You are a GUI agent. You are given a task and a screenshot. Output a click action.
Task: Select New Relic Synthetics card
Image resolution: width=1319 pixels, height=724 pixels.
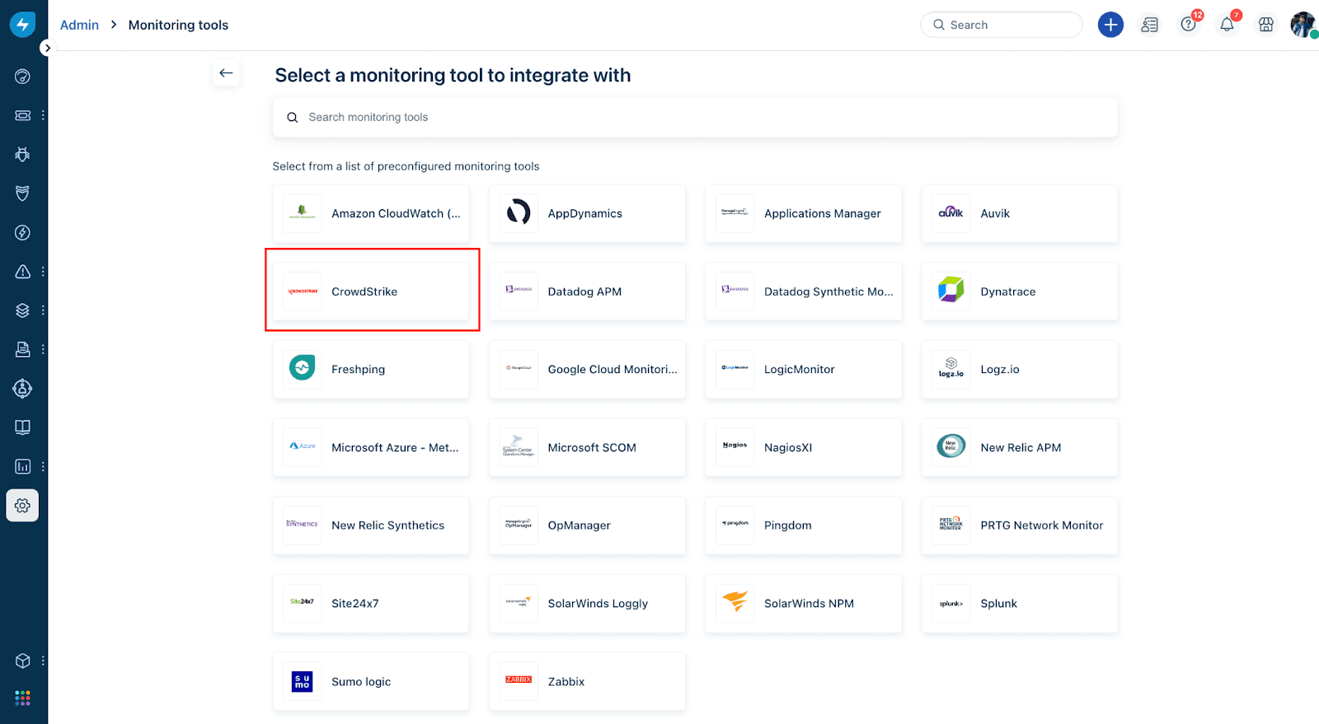(x=371, y=525)
